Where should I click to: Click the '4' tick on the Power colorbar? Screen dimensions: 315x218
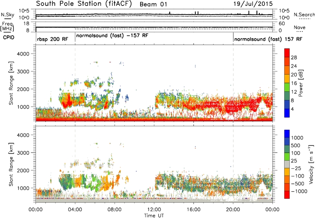(x=292, y=109)
